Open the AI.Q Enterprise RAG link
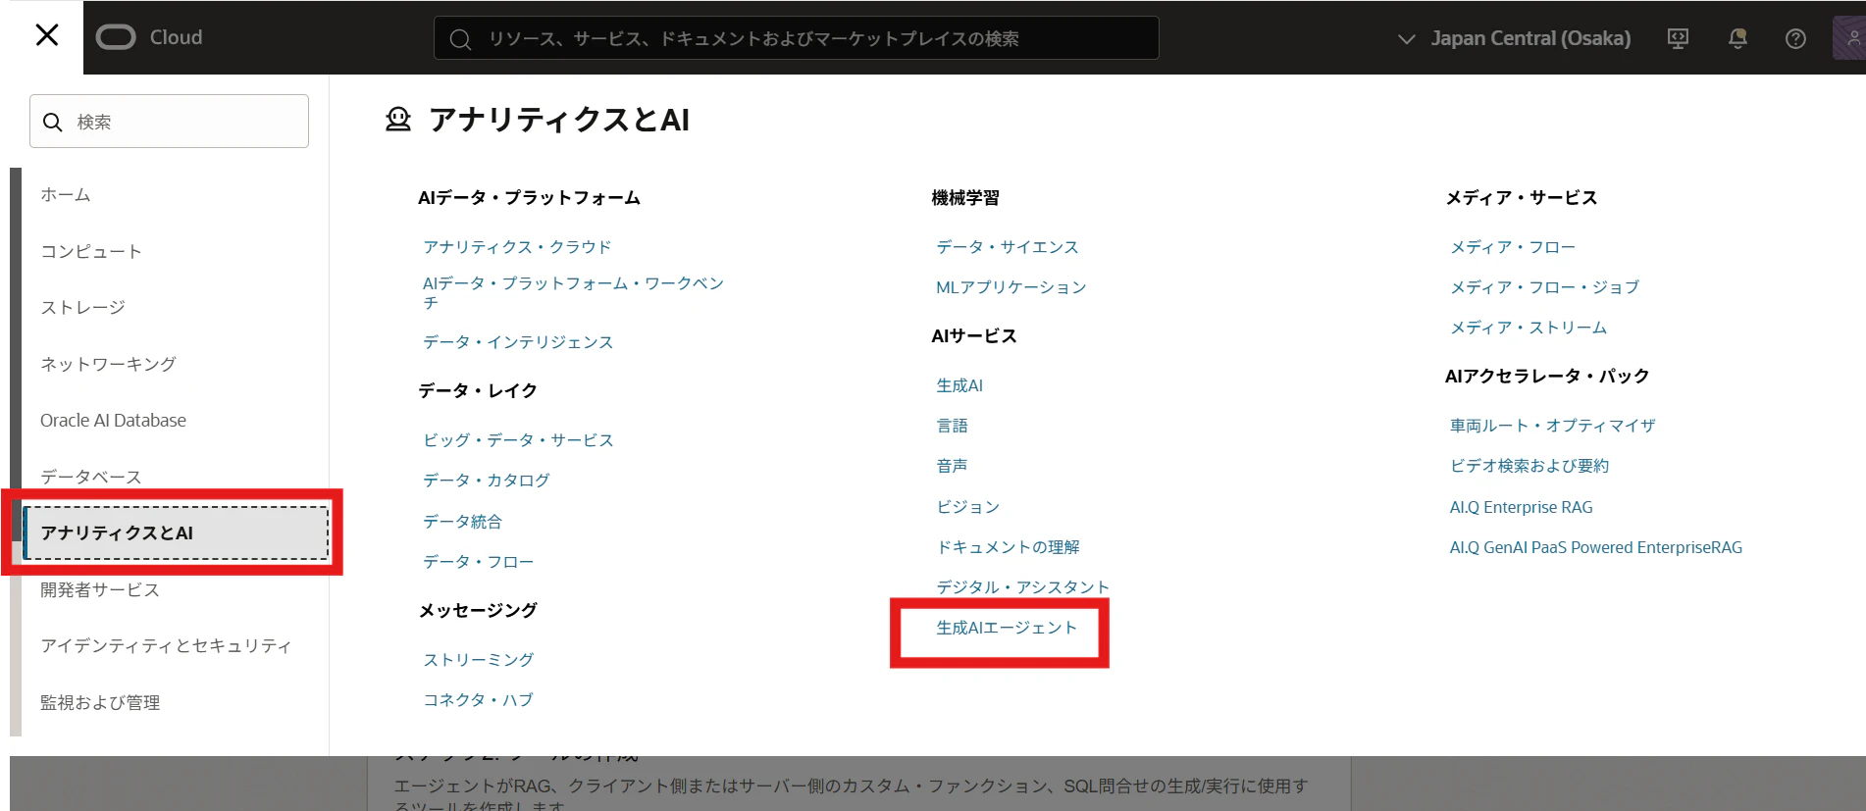This screenshot has width=1866, height=811. tap(1522, 507)
